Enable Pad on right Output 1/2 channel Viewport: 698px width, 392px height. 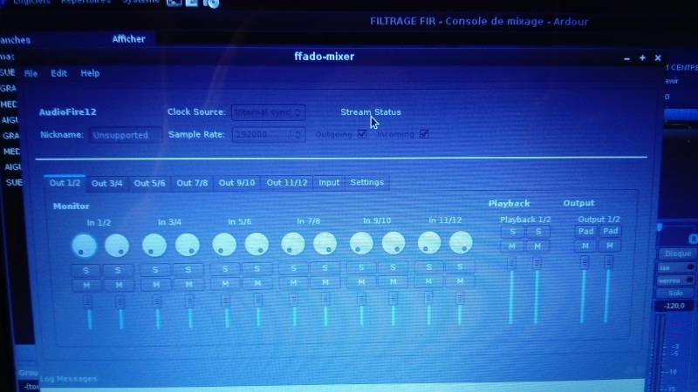coord(610,231)
